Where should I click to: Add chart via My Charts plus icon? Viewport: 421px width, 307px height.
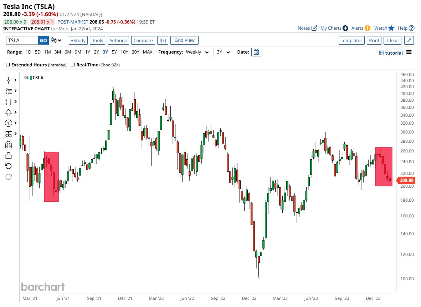click(345, 28)
